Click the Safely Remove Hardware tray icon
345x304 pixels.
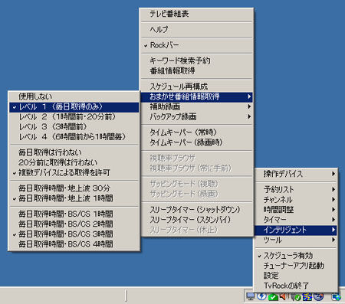[296, 297]
